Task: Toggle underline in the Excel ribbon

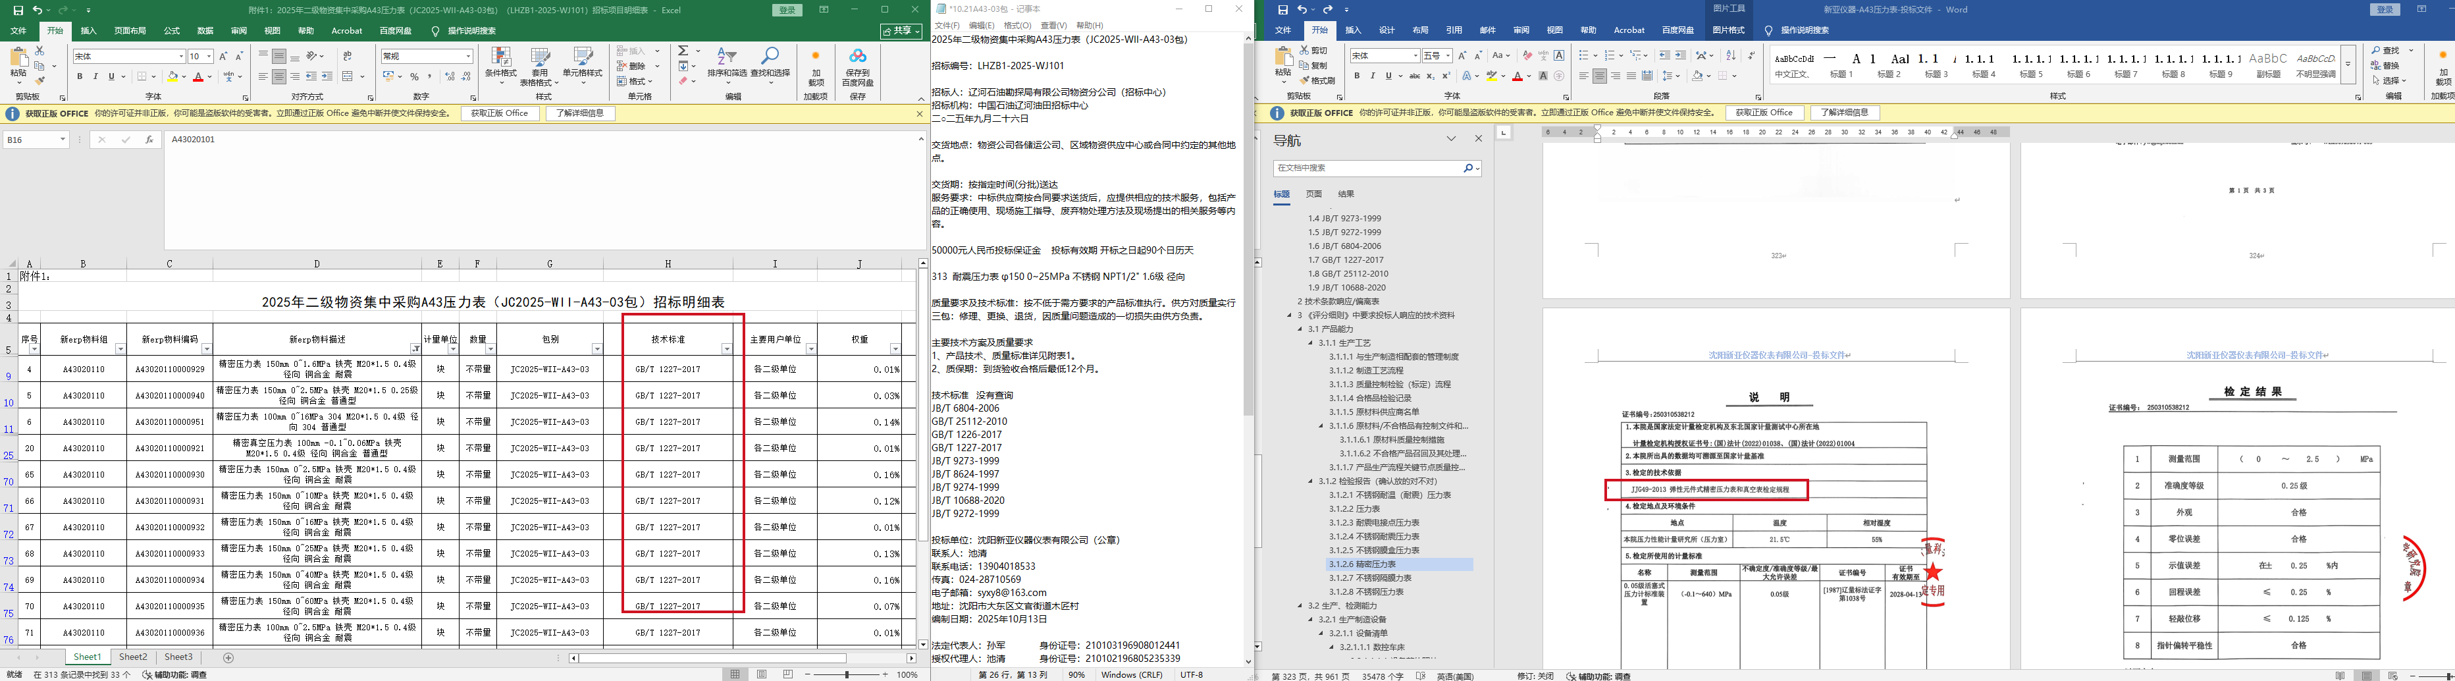Action: point(111,76)
